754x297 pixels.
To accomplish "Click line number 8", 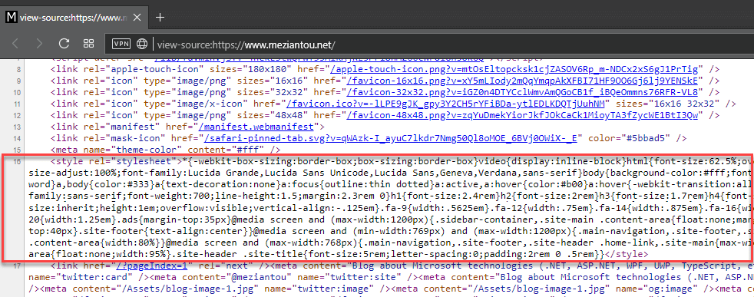I will [18, 69].
